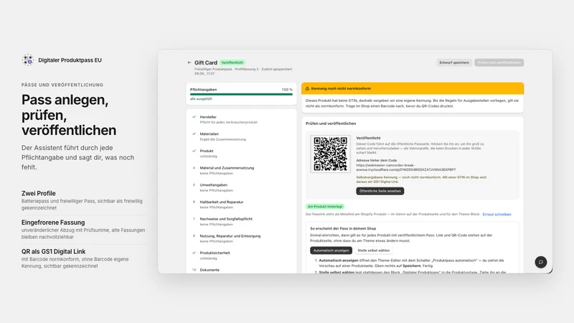
Task: Click the QR code image
Action: point(330,154)
